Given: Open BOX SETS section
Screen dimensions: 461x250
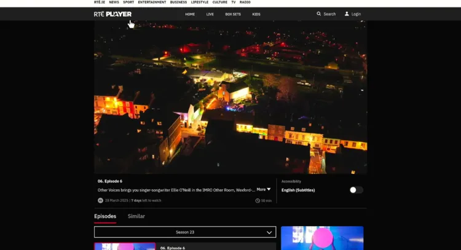Looking at the screenshot, I should [x=233, y=14].
